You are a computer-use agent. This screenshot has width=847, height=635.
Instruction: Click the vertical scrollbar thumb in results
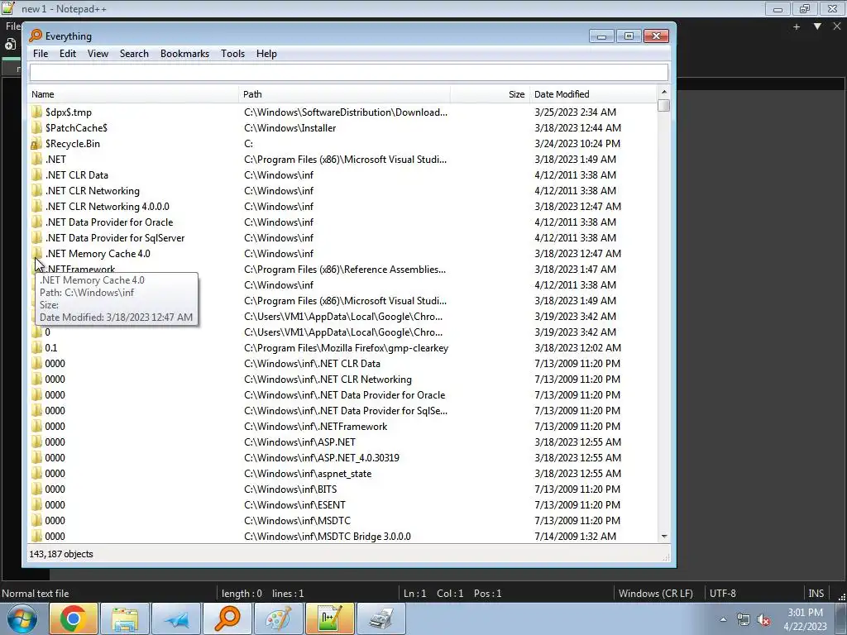(x=664, y=106)
